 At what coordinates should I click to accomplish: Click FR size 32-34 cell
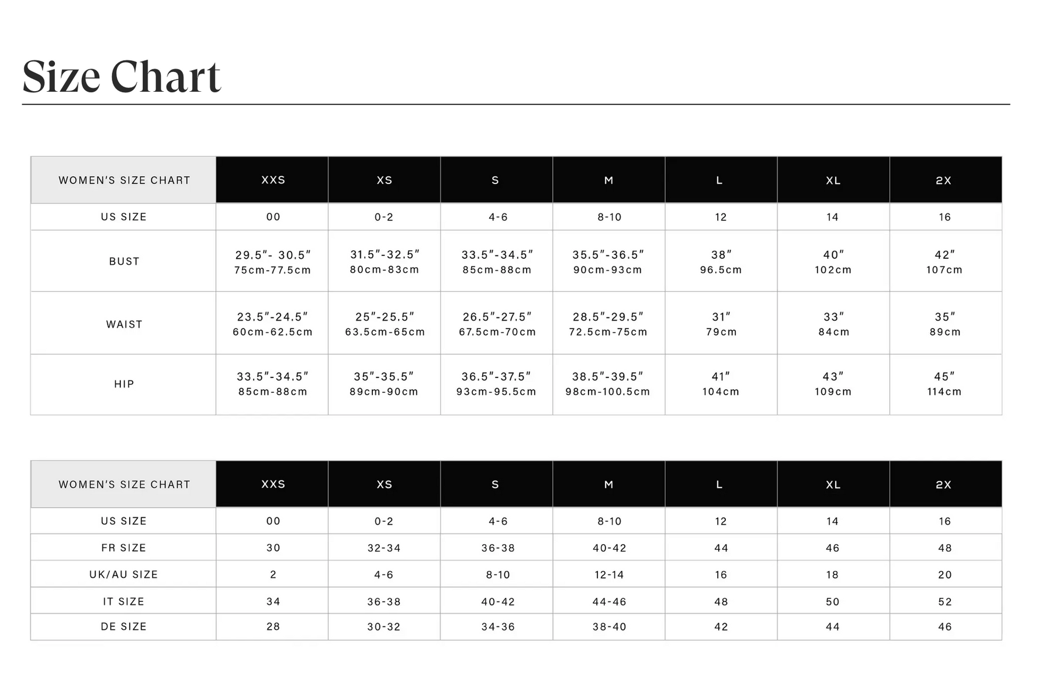[384, 548]
